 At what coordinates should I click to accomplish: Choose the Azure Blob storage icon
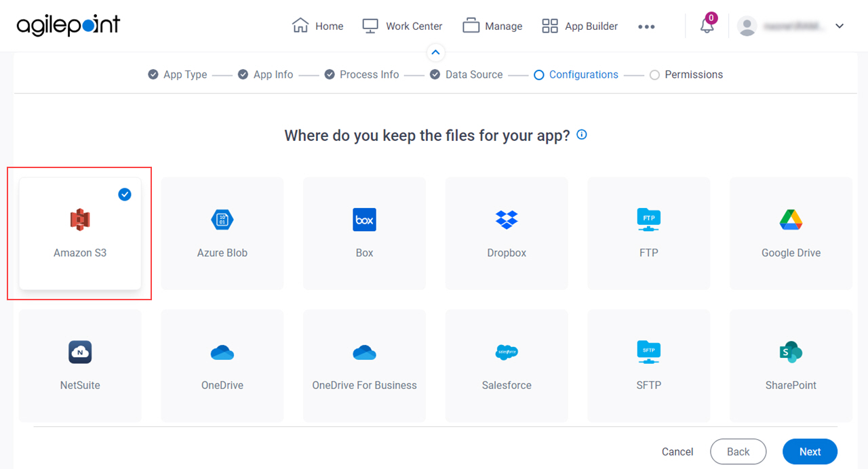coord(222,220)
